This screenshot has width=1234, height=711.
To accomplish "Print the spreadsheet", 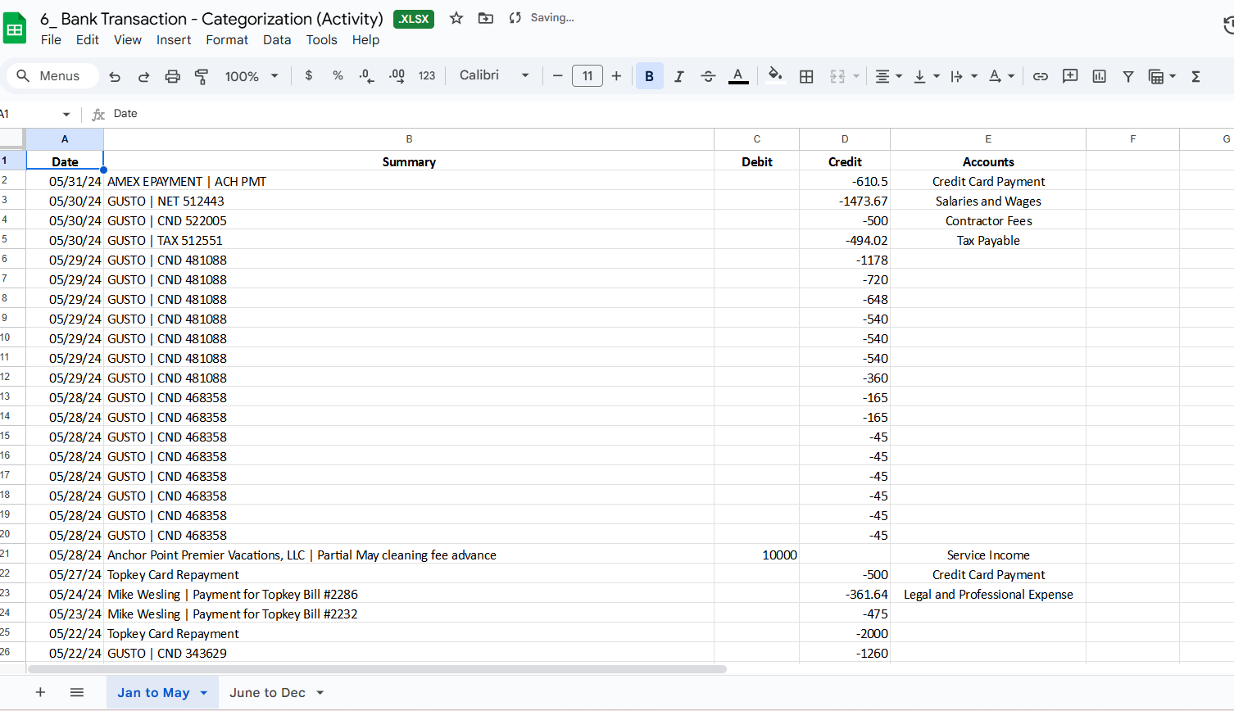I will [172, 76].
